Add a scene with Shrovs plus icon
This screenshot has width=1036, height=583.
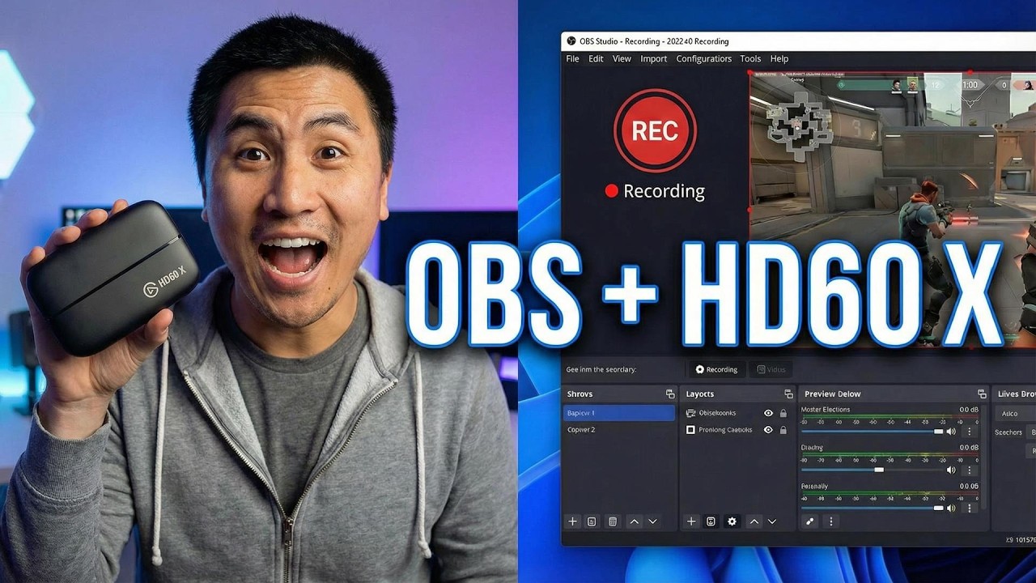[x=572, y=521]
